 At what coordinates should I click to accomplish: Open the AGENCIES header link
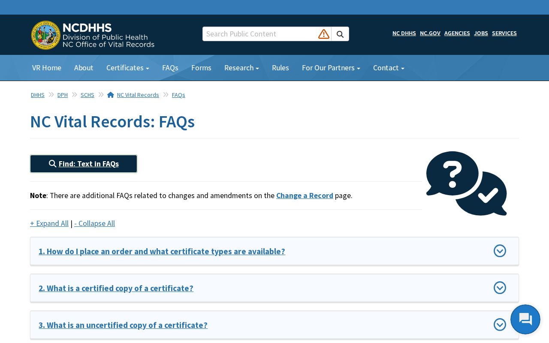(x=457, y=33)
